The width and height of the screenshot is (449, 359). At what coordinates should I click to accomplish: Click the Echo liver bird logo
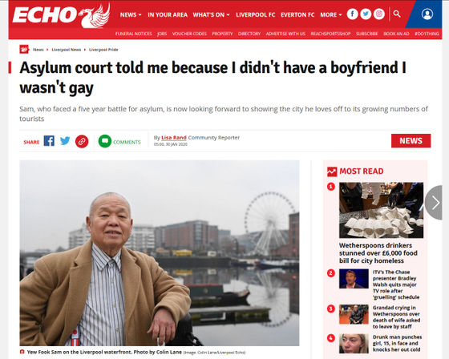pos(61,16)
